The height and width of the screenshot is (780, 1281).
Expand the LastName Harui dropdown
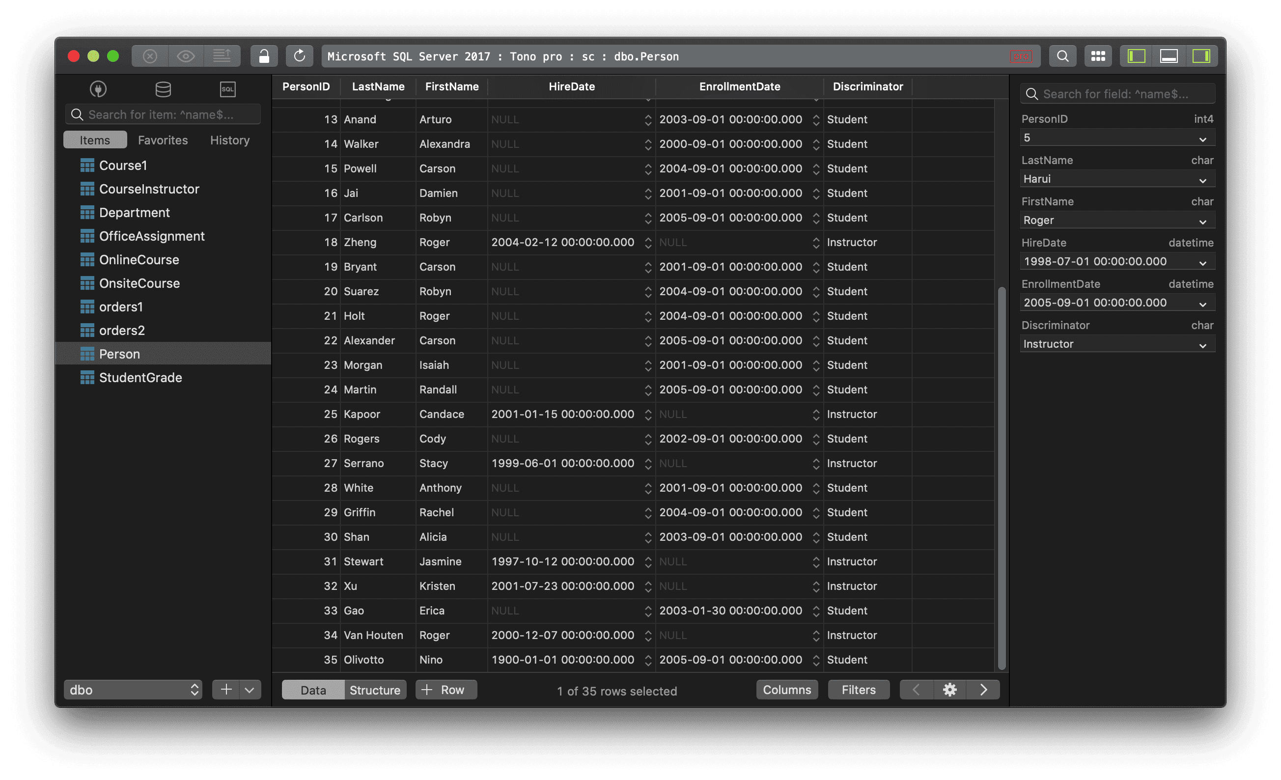coord(1202,180)
